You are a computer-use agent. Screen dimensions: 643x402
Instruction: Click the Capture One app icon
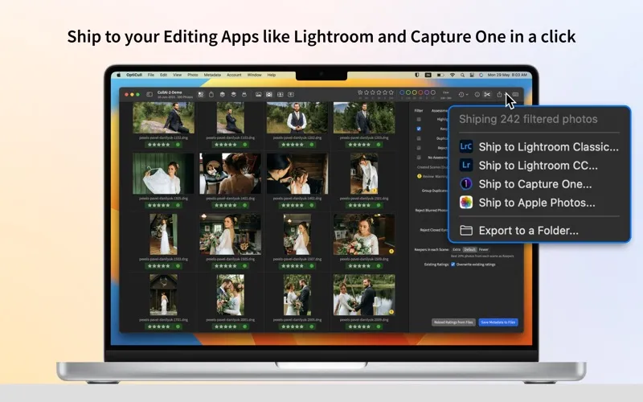pos(466,184)
